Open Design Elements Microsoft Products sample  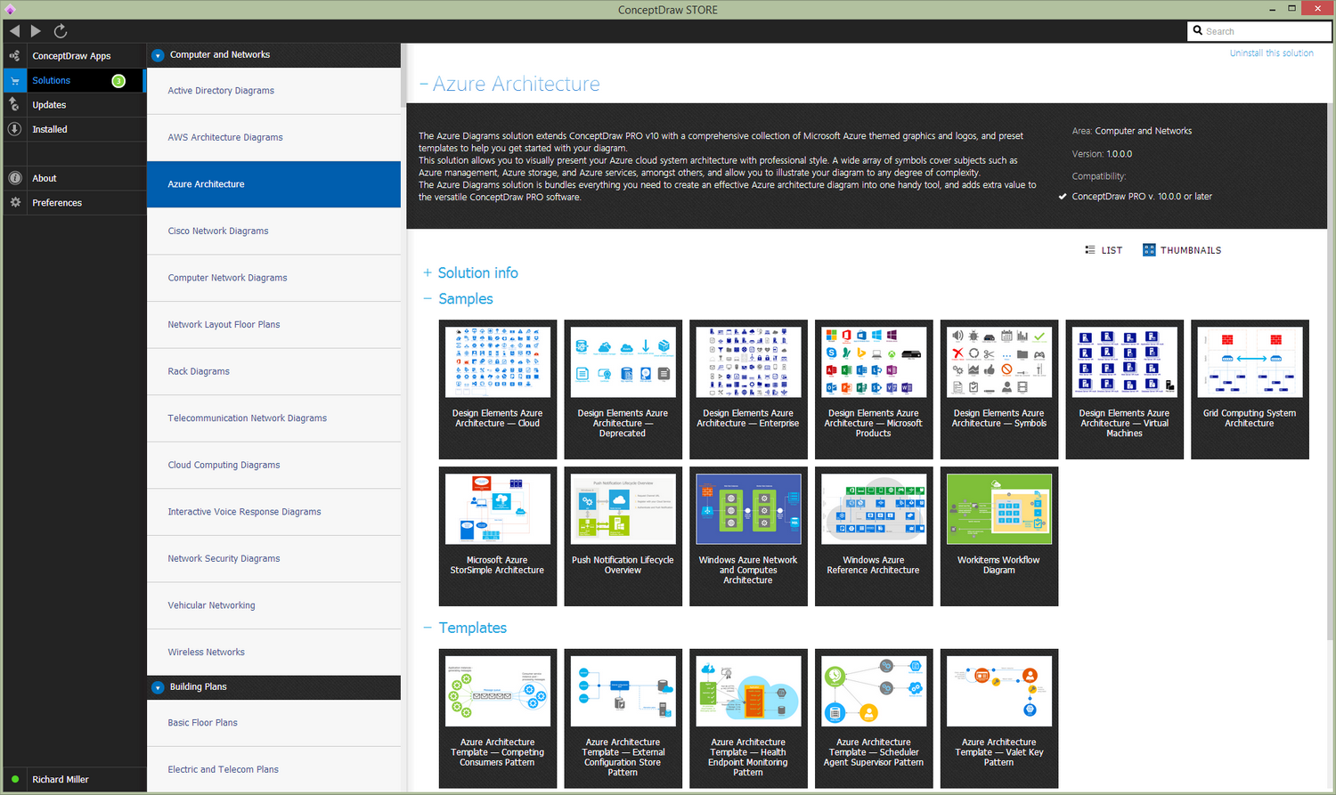click(x=874, y=389)
